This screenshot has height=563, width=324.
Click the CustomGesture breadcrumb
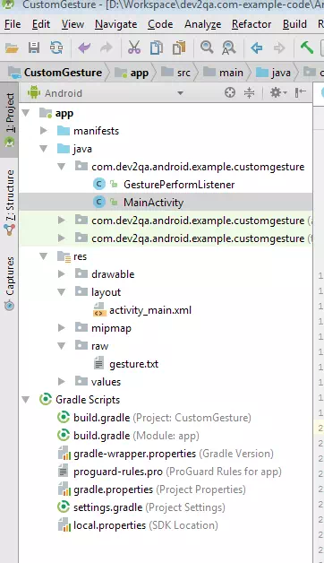tap(55, 73)
